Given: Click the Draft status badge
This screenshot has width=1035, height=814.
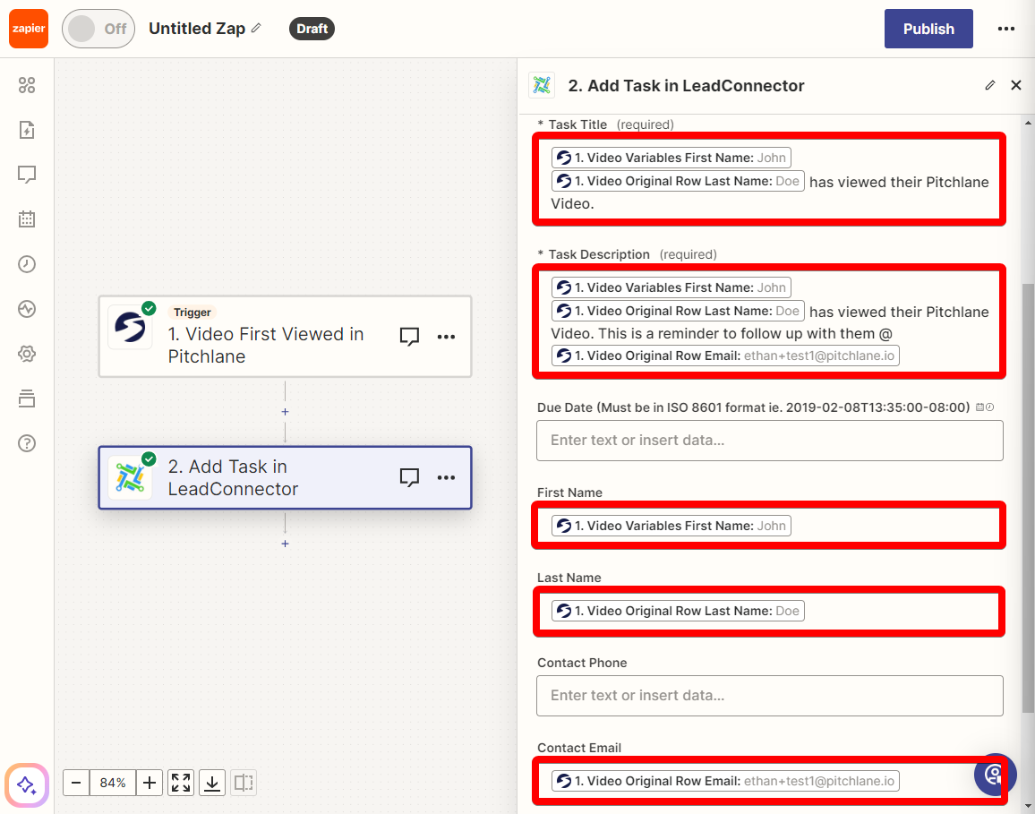Looking at the screenshot, I should (x=312, y=29).
